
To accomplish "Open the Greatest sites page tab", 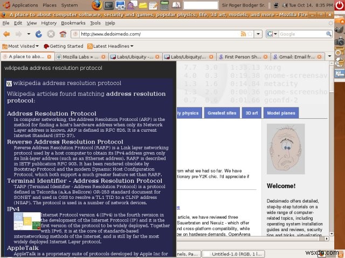I will click(222, 113).
